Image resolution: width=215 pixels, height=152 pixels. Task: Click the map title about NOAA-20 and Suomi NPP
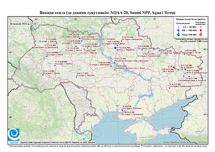pos(107,13)
